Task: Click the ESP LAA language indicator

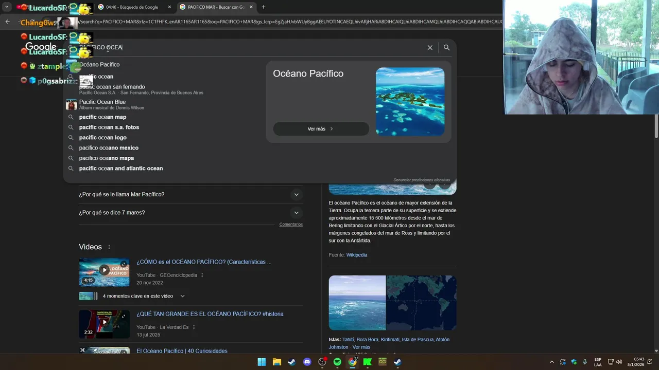Action: point(598,362)
